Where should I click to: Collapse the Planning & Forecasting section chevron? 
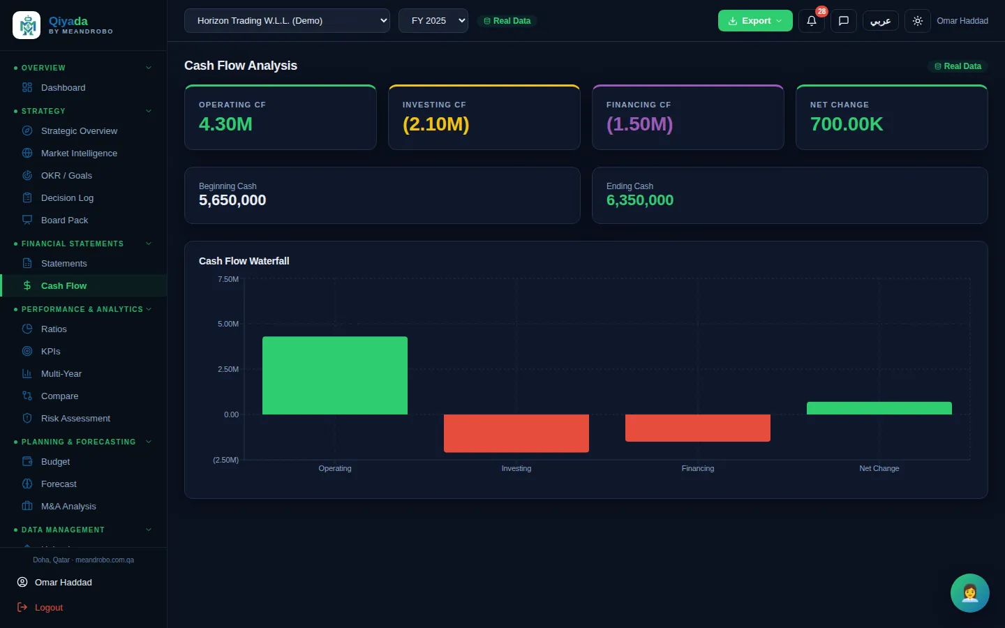click(149, 442)
